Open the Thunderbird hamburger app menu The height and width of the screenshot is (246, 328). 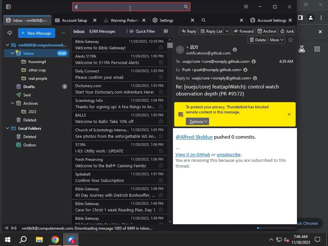pyautogui.click(x=246, y=7)
